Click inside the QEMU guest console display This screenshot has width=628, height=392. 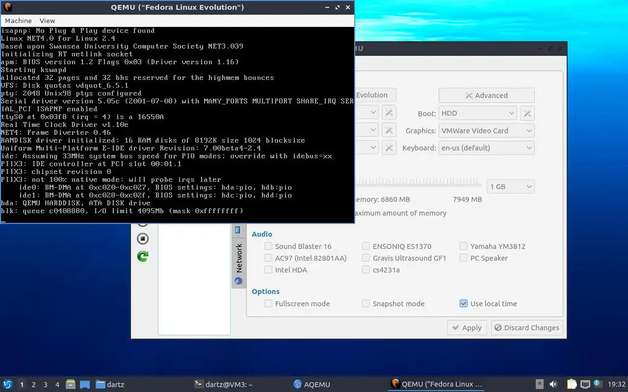point(177,125)
